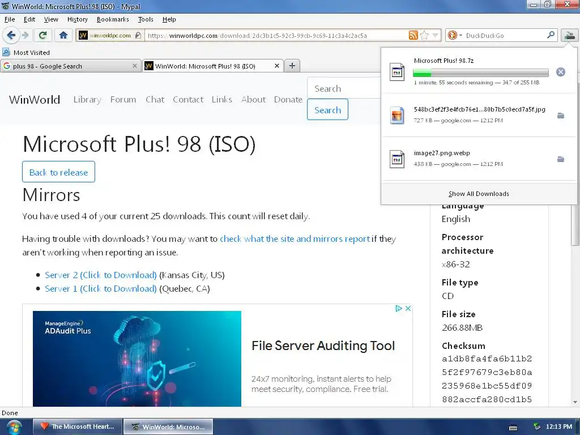Reload the page with the refresh icon
Image resolution: width=580 pixels, height=435 pixels.
pos(42,36)
